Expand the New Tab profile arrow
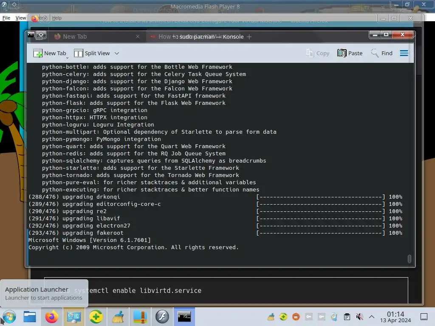 click(x=67, y=58)
